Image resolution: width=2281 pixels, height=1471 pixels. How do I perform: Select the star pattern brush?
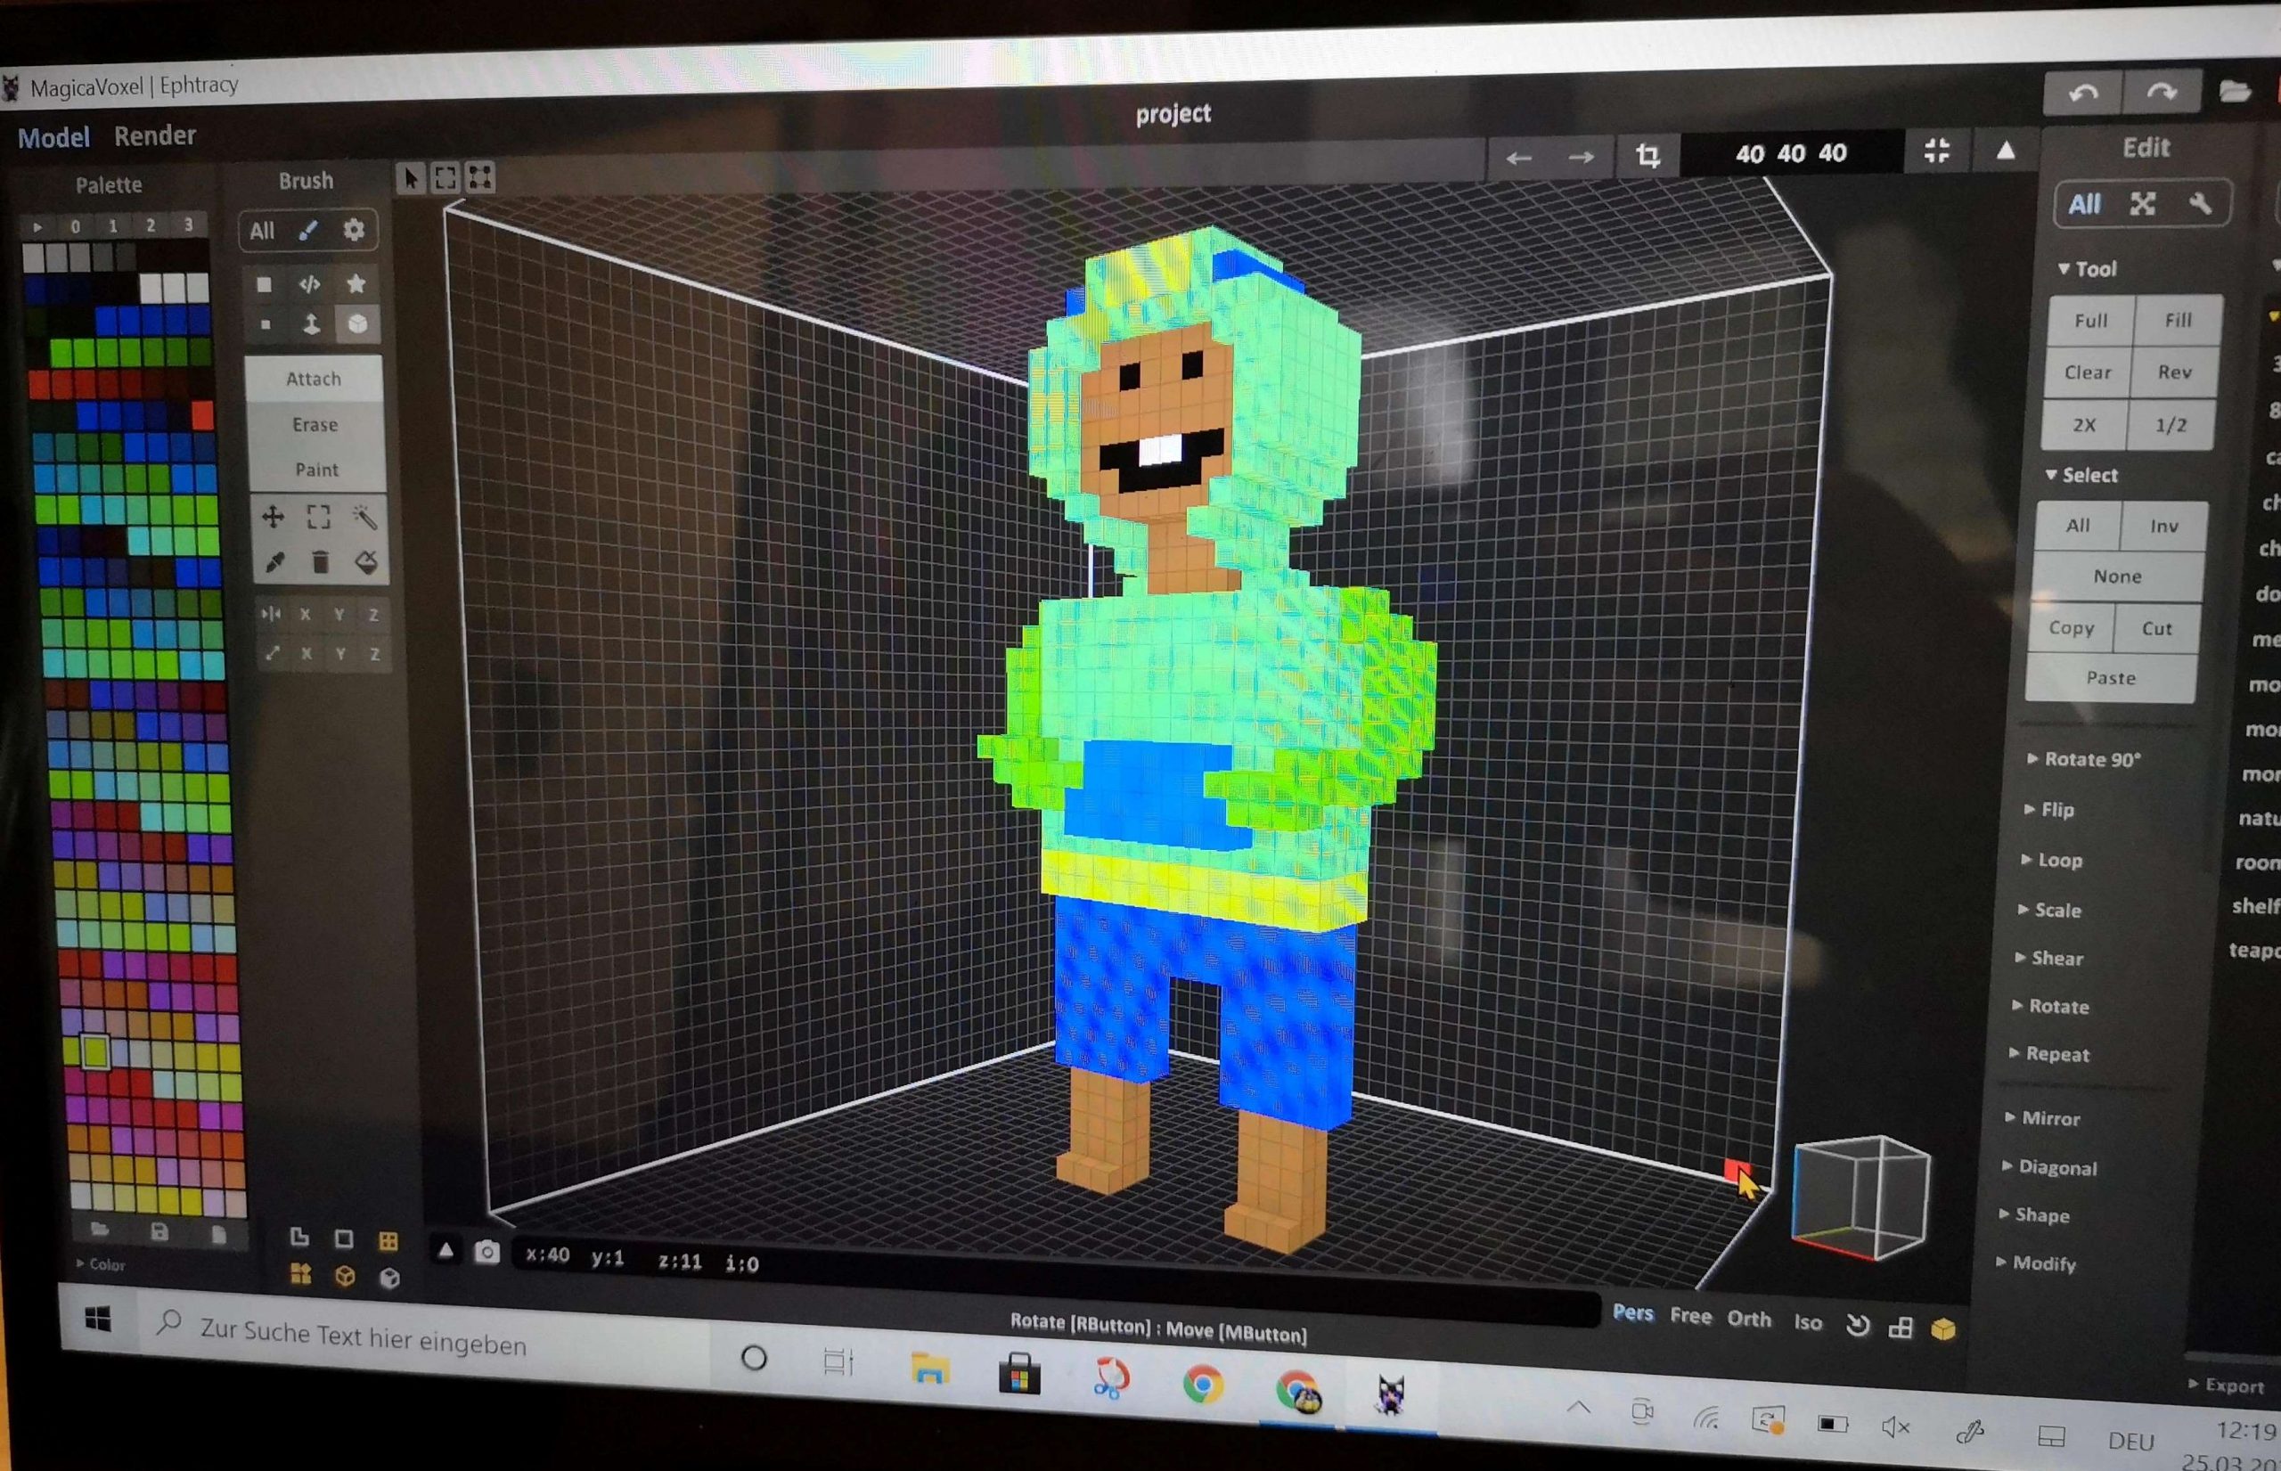356,283
